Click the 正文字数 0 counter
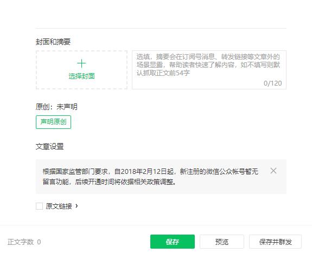312x253 pixels. [x=24, y=242]
